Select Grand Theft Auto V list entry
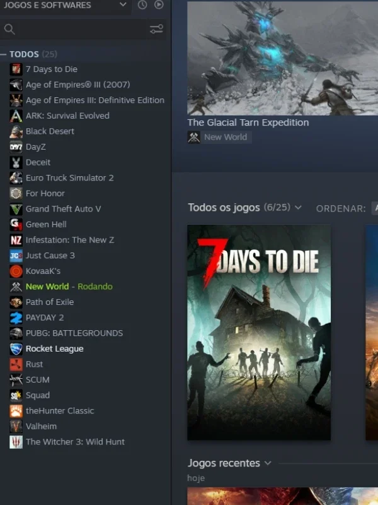Image resolution: width=378 pixels, height=505 pixels. 64,209
